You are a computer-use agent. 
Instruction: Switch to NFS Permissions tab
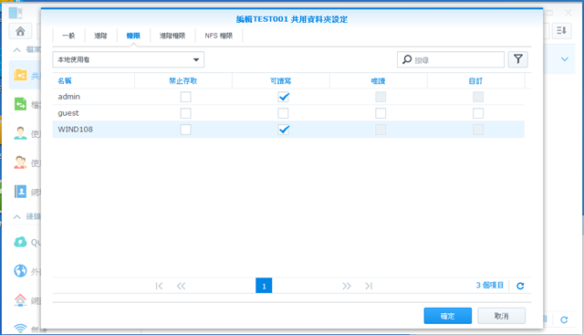(x=219, y=36)
